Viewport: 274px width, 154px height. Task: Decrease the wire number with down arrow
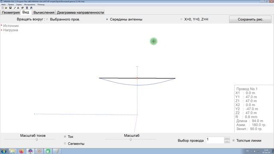[227, 142]
